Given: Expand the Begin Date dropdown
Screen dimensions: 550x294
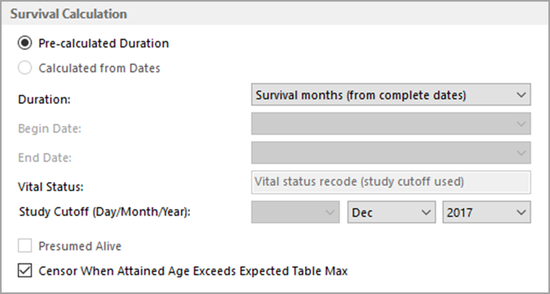Looking at the screenshot, I should pos(391,124).
